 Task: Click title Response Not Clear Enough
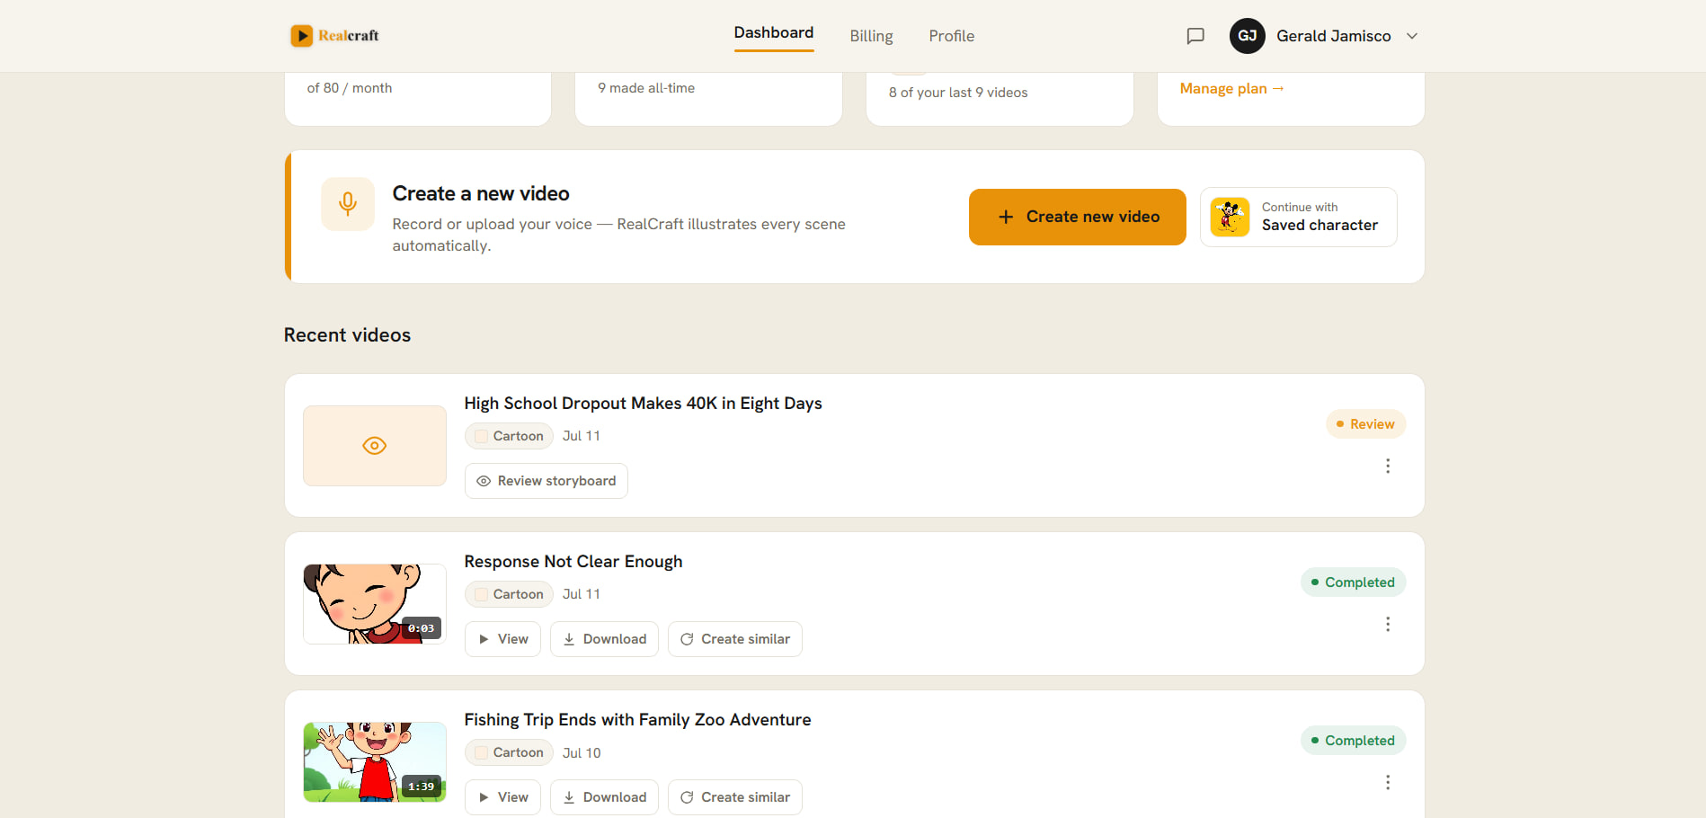[x=573, y=562]
